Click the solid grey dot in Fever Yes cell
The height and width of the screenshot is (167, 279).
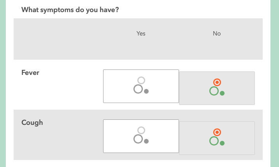point(146,91)
